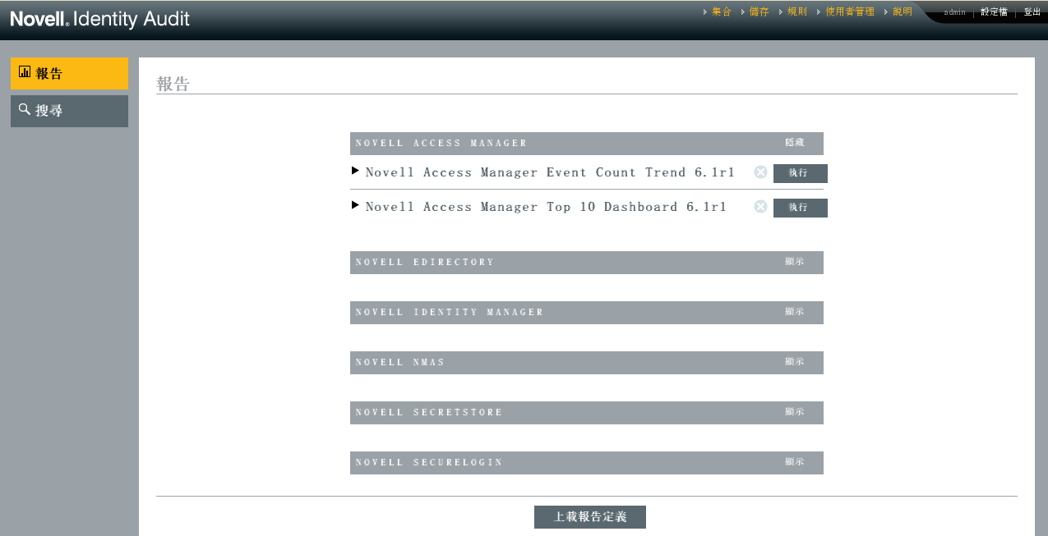Click Novell Access Manager Top 10 Dashboard title
This screenshot has height=536, width=1048.
coord(546,207)
